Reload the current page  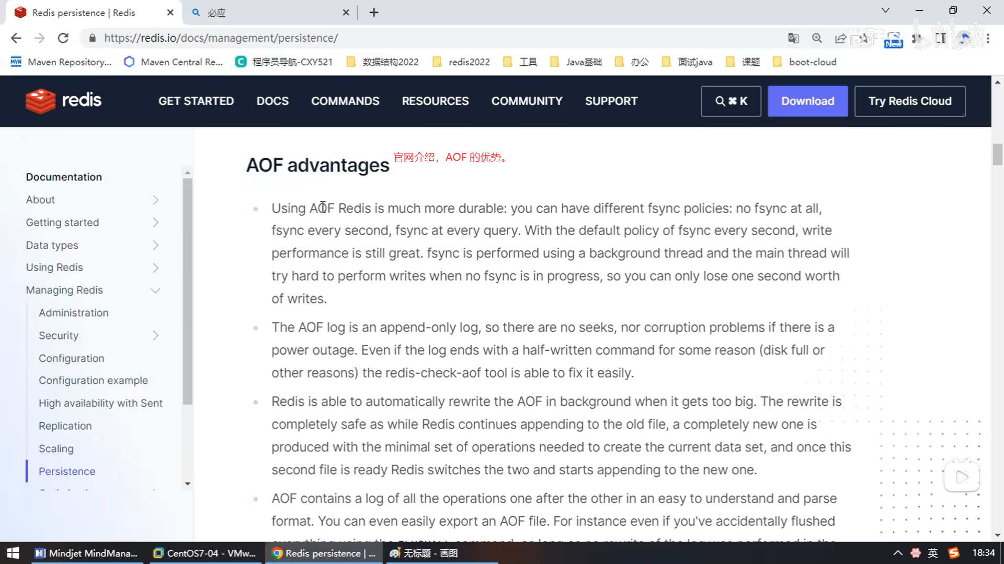[63, 38]
